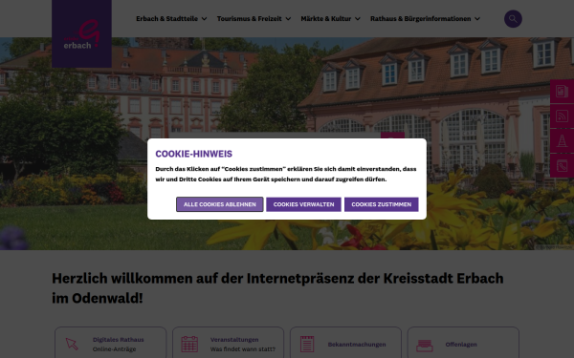
Task: Expand the Erbach & Stadtteile menu chevron
Action: click(205, 19)
